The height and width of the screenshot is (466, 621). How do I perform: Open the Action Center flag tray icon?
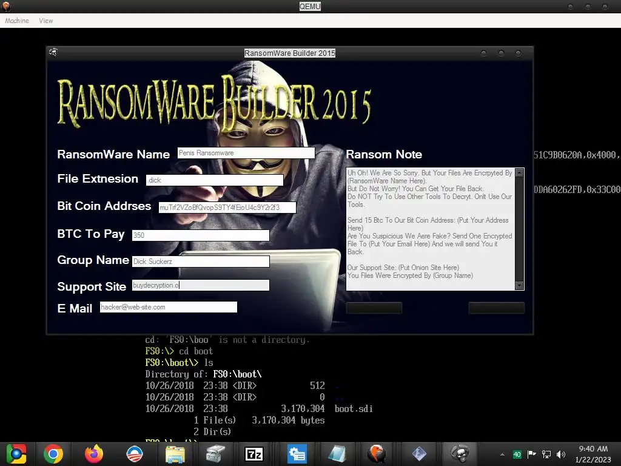531,454
